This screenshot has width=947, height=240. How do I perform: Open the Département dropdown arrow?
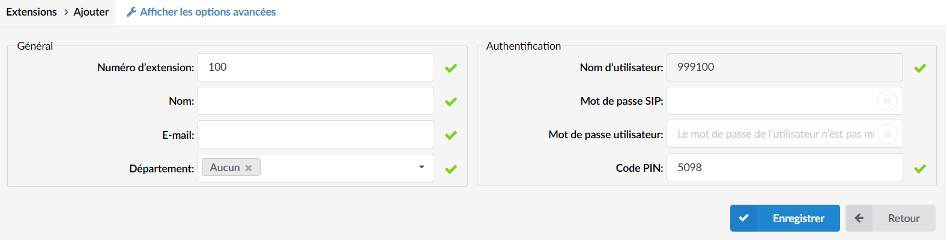422,167
